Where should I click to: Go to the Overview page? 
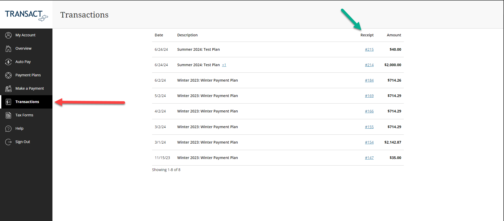(26, 48)
